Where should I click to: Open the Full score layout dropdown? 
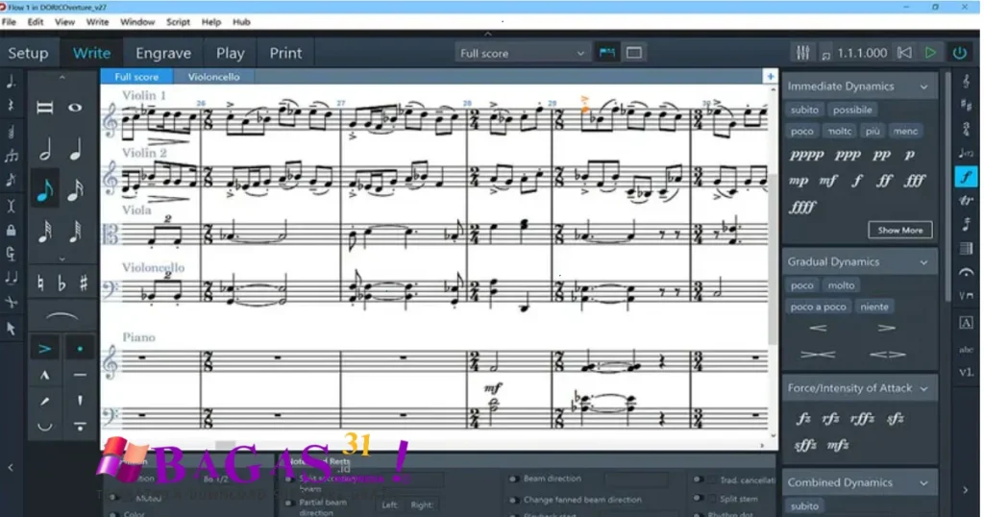pos(522,53)
